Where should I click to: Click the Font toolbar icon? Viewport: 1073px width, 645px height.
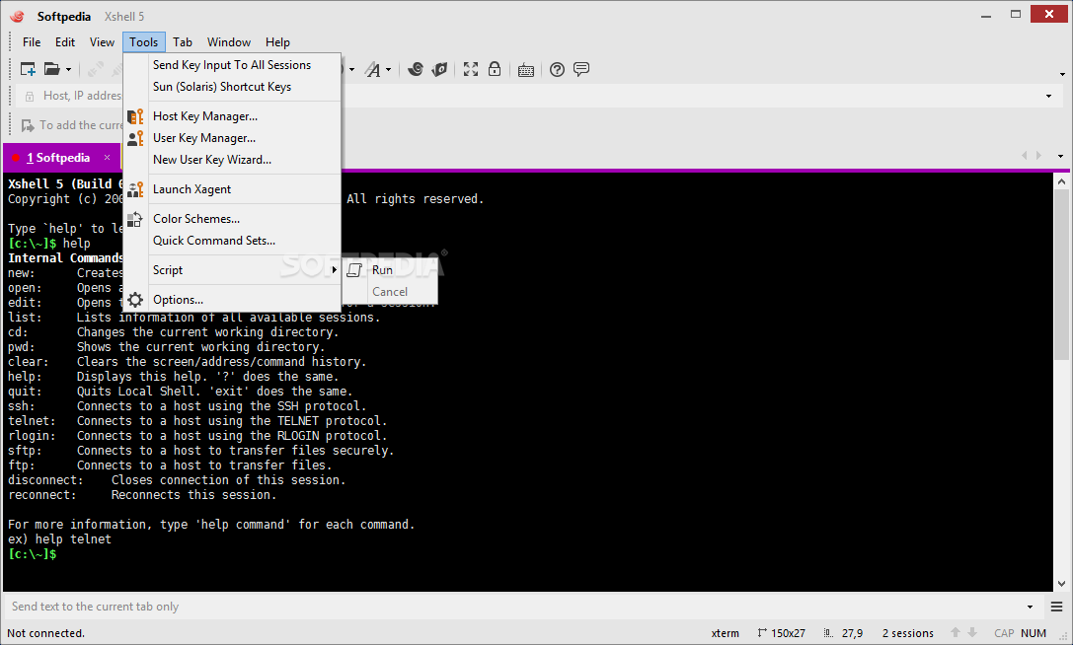click(372, 69)
